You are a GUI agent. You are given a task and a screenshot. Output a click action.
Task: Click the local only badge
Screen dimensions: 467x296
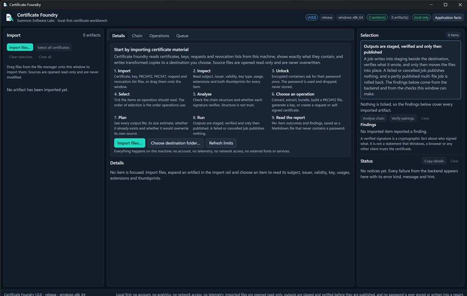421,18
